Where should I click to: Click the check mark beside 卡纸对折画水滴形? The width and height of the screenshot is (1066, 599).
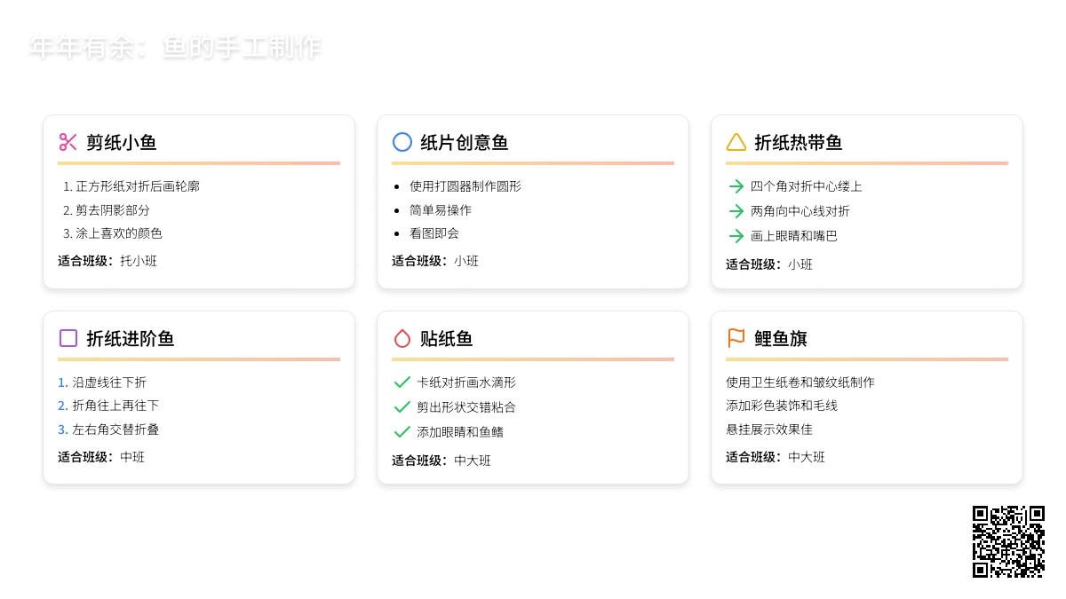tap(402, 382)
